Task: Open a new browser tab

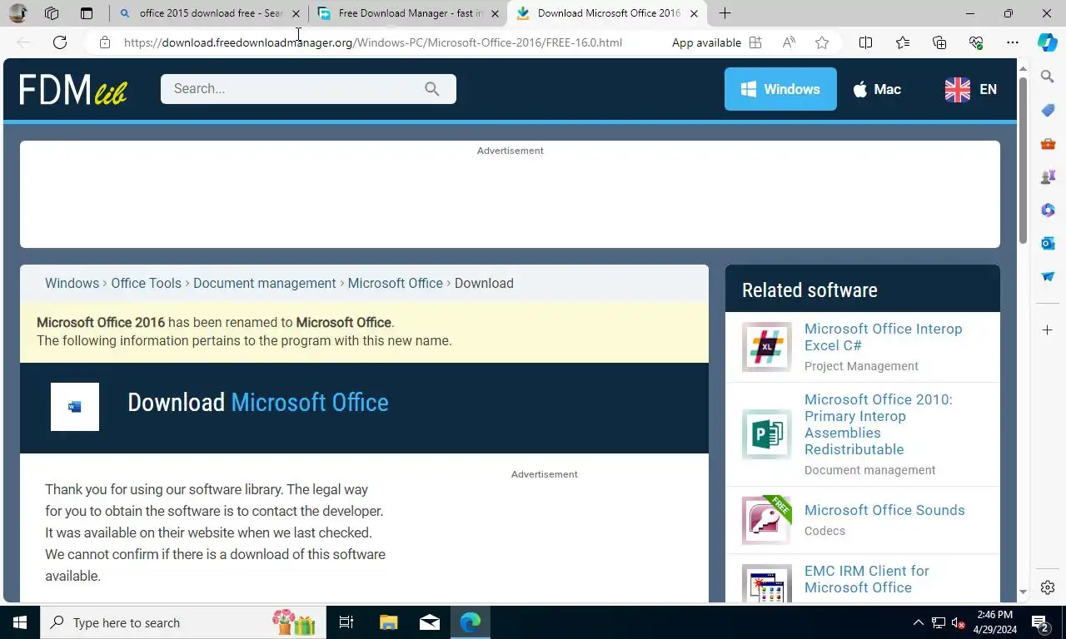Action: pyautogui.click(x=725, y=13)
